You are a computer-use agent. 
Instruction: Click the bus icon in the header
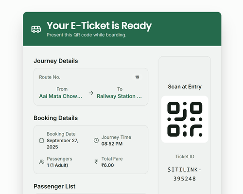[36, 29]
